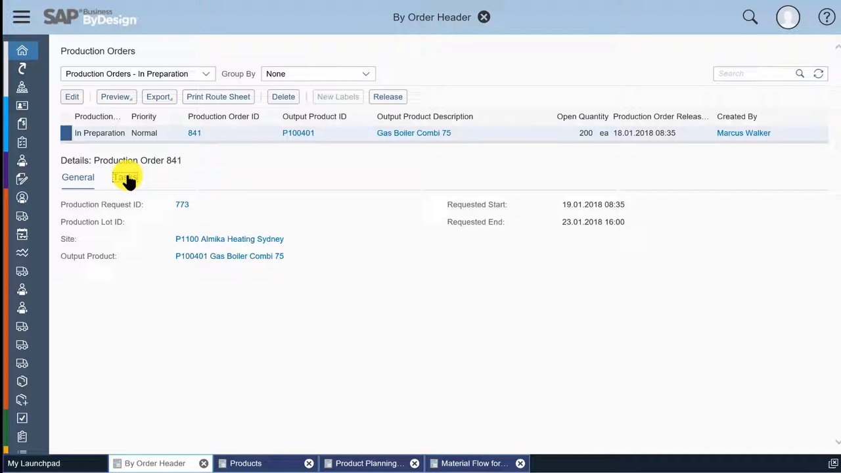Go to the Home work center icon
Image resolution: width=841 pixels, height=473 pixels.
pyautogui.click(x=22, y=51)
